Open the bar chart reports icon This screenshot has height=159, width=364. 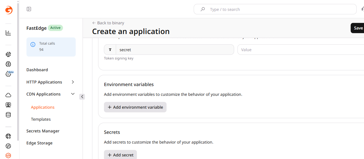pyautogui.click(x=8, y=33)
